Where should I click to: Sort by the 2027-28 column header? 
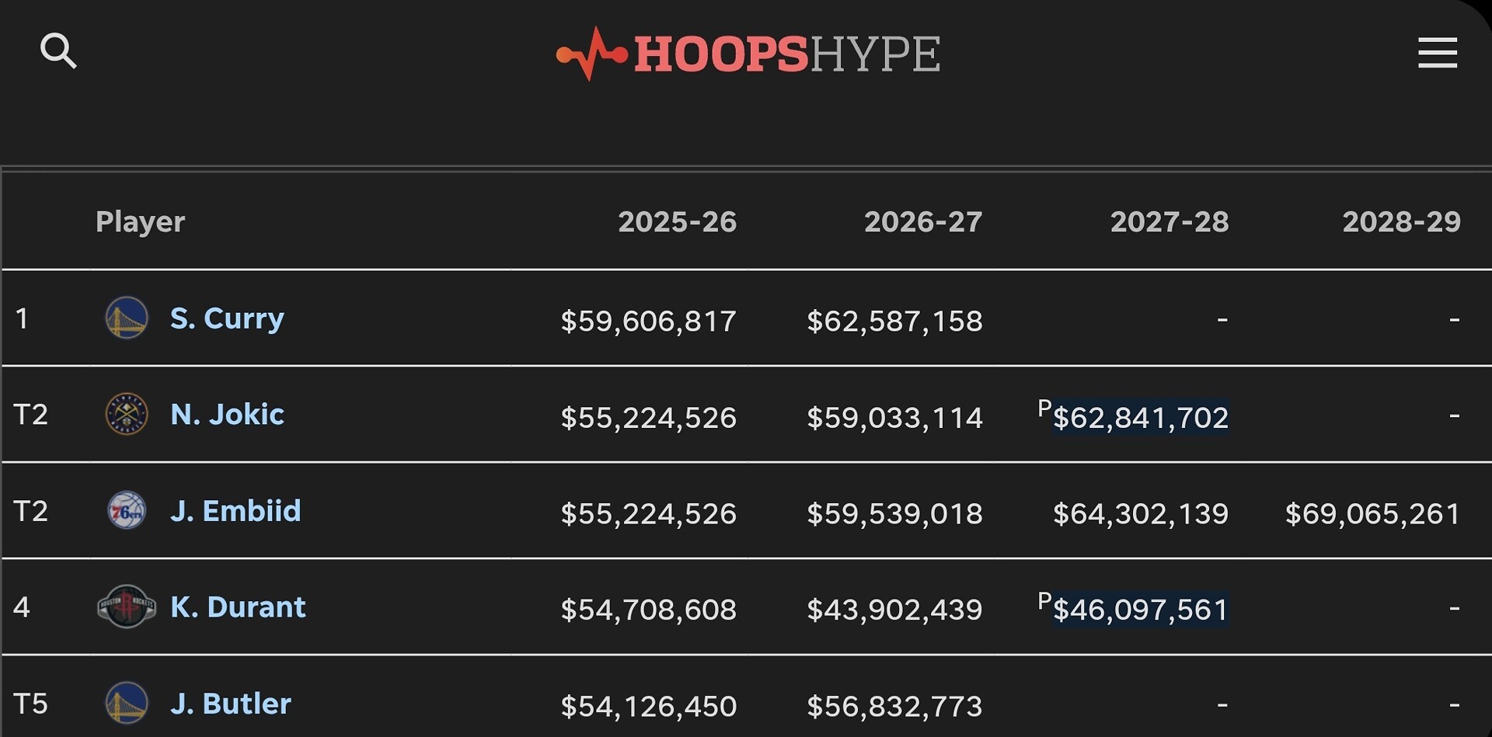tap(1170, 222)
